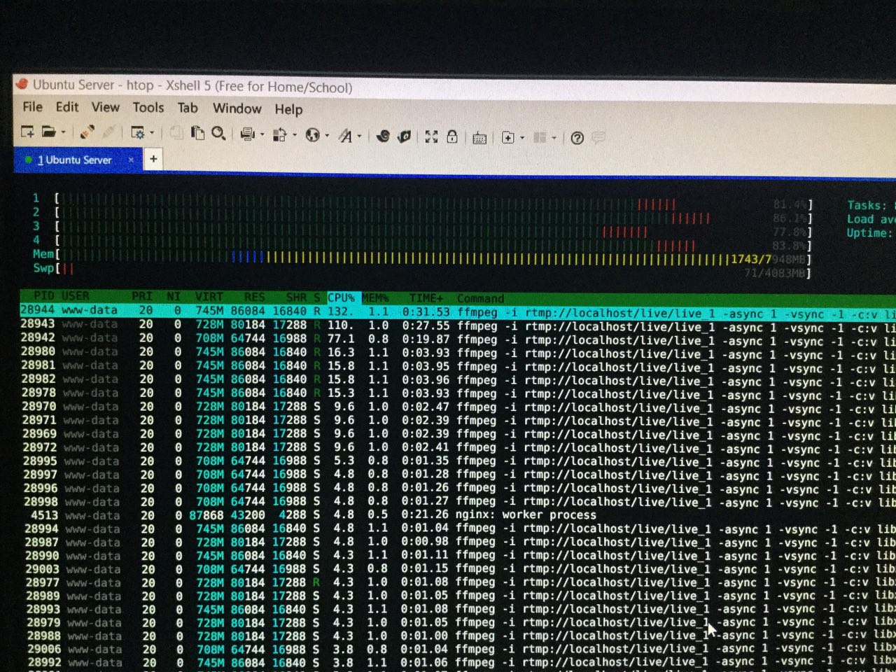
Task: Click the Swp usage meter bar
Action: point(421,270)
